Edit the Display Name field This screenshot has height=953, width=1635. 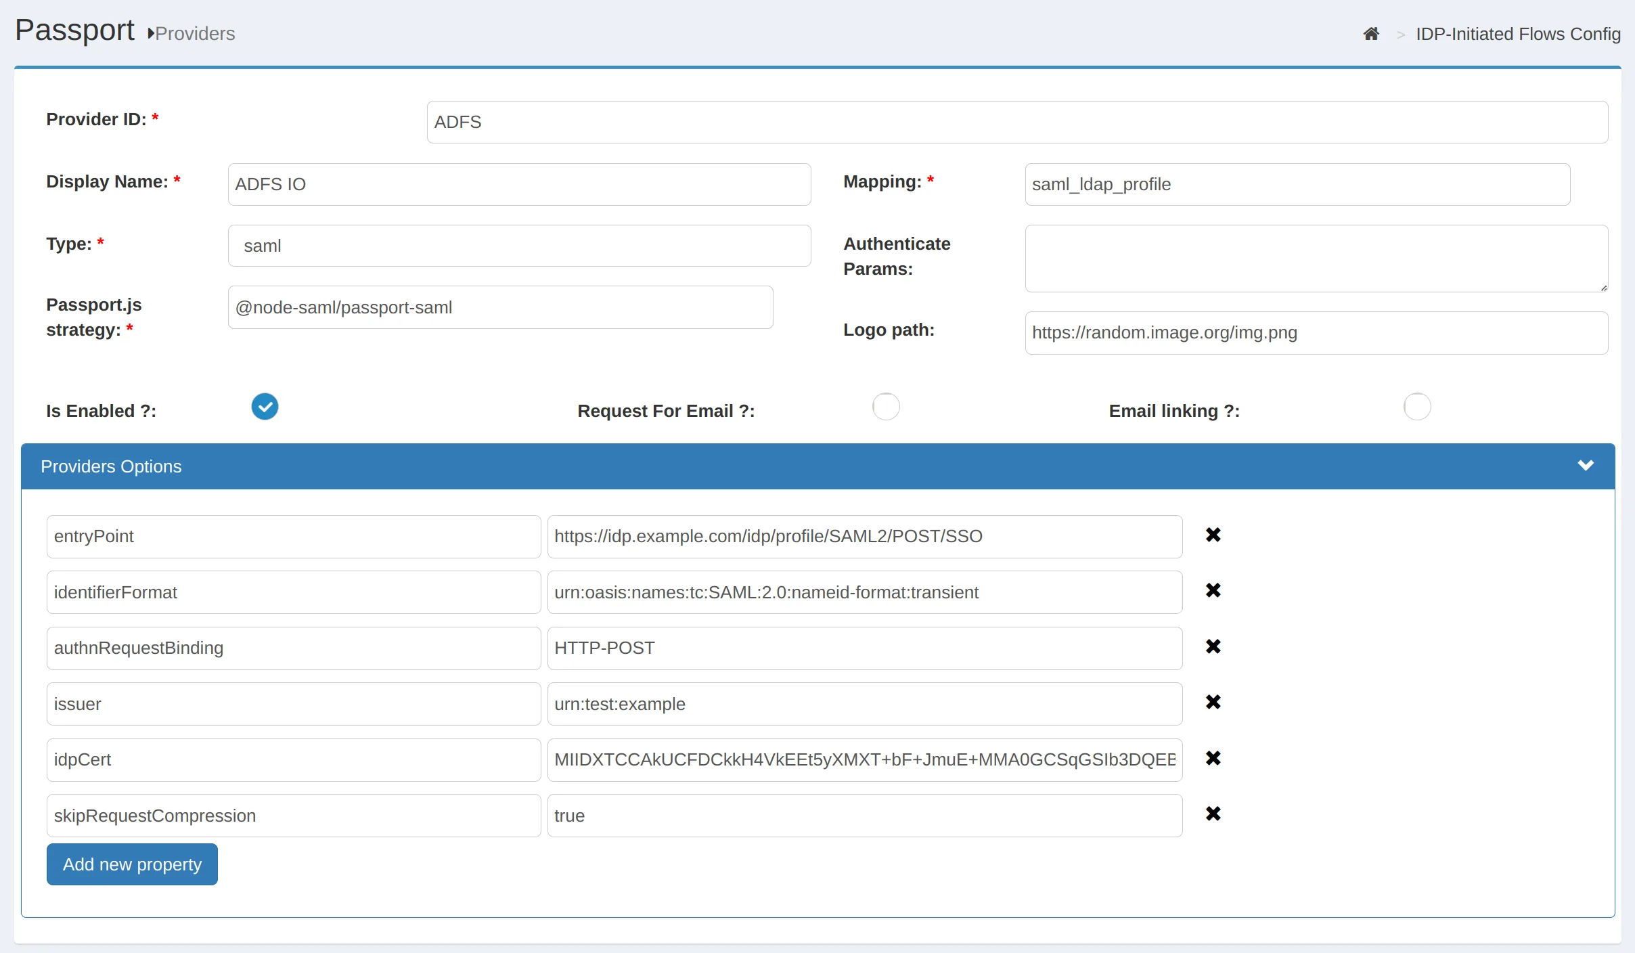coord(519,185)
